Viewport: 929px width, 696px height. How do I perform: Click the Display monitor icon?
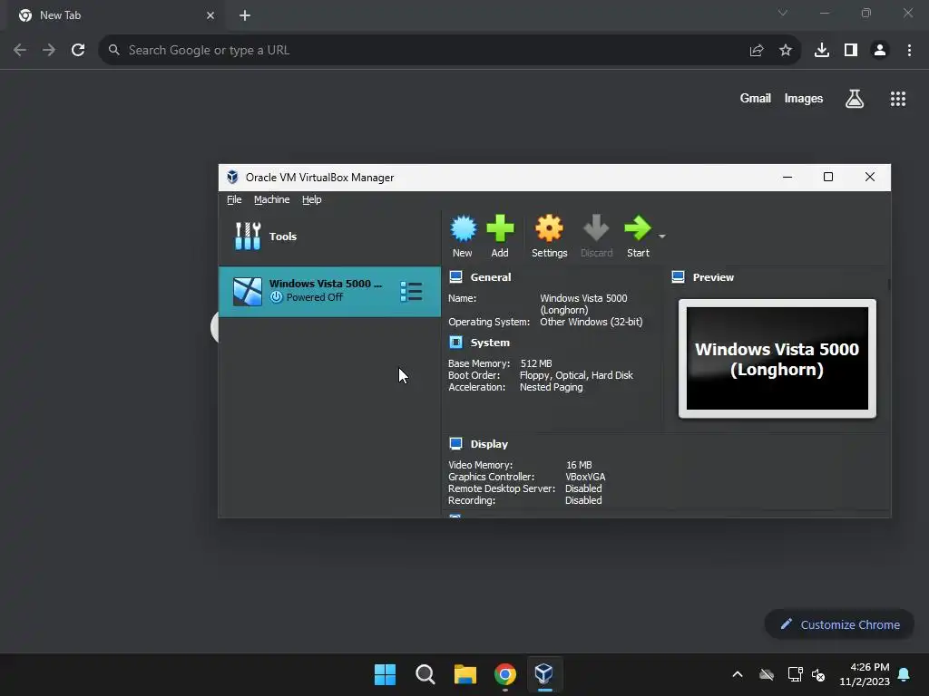click(455, 444)
